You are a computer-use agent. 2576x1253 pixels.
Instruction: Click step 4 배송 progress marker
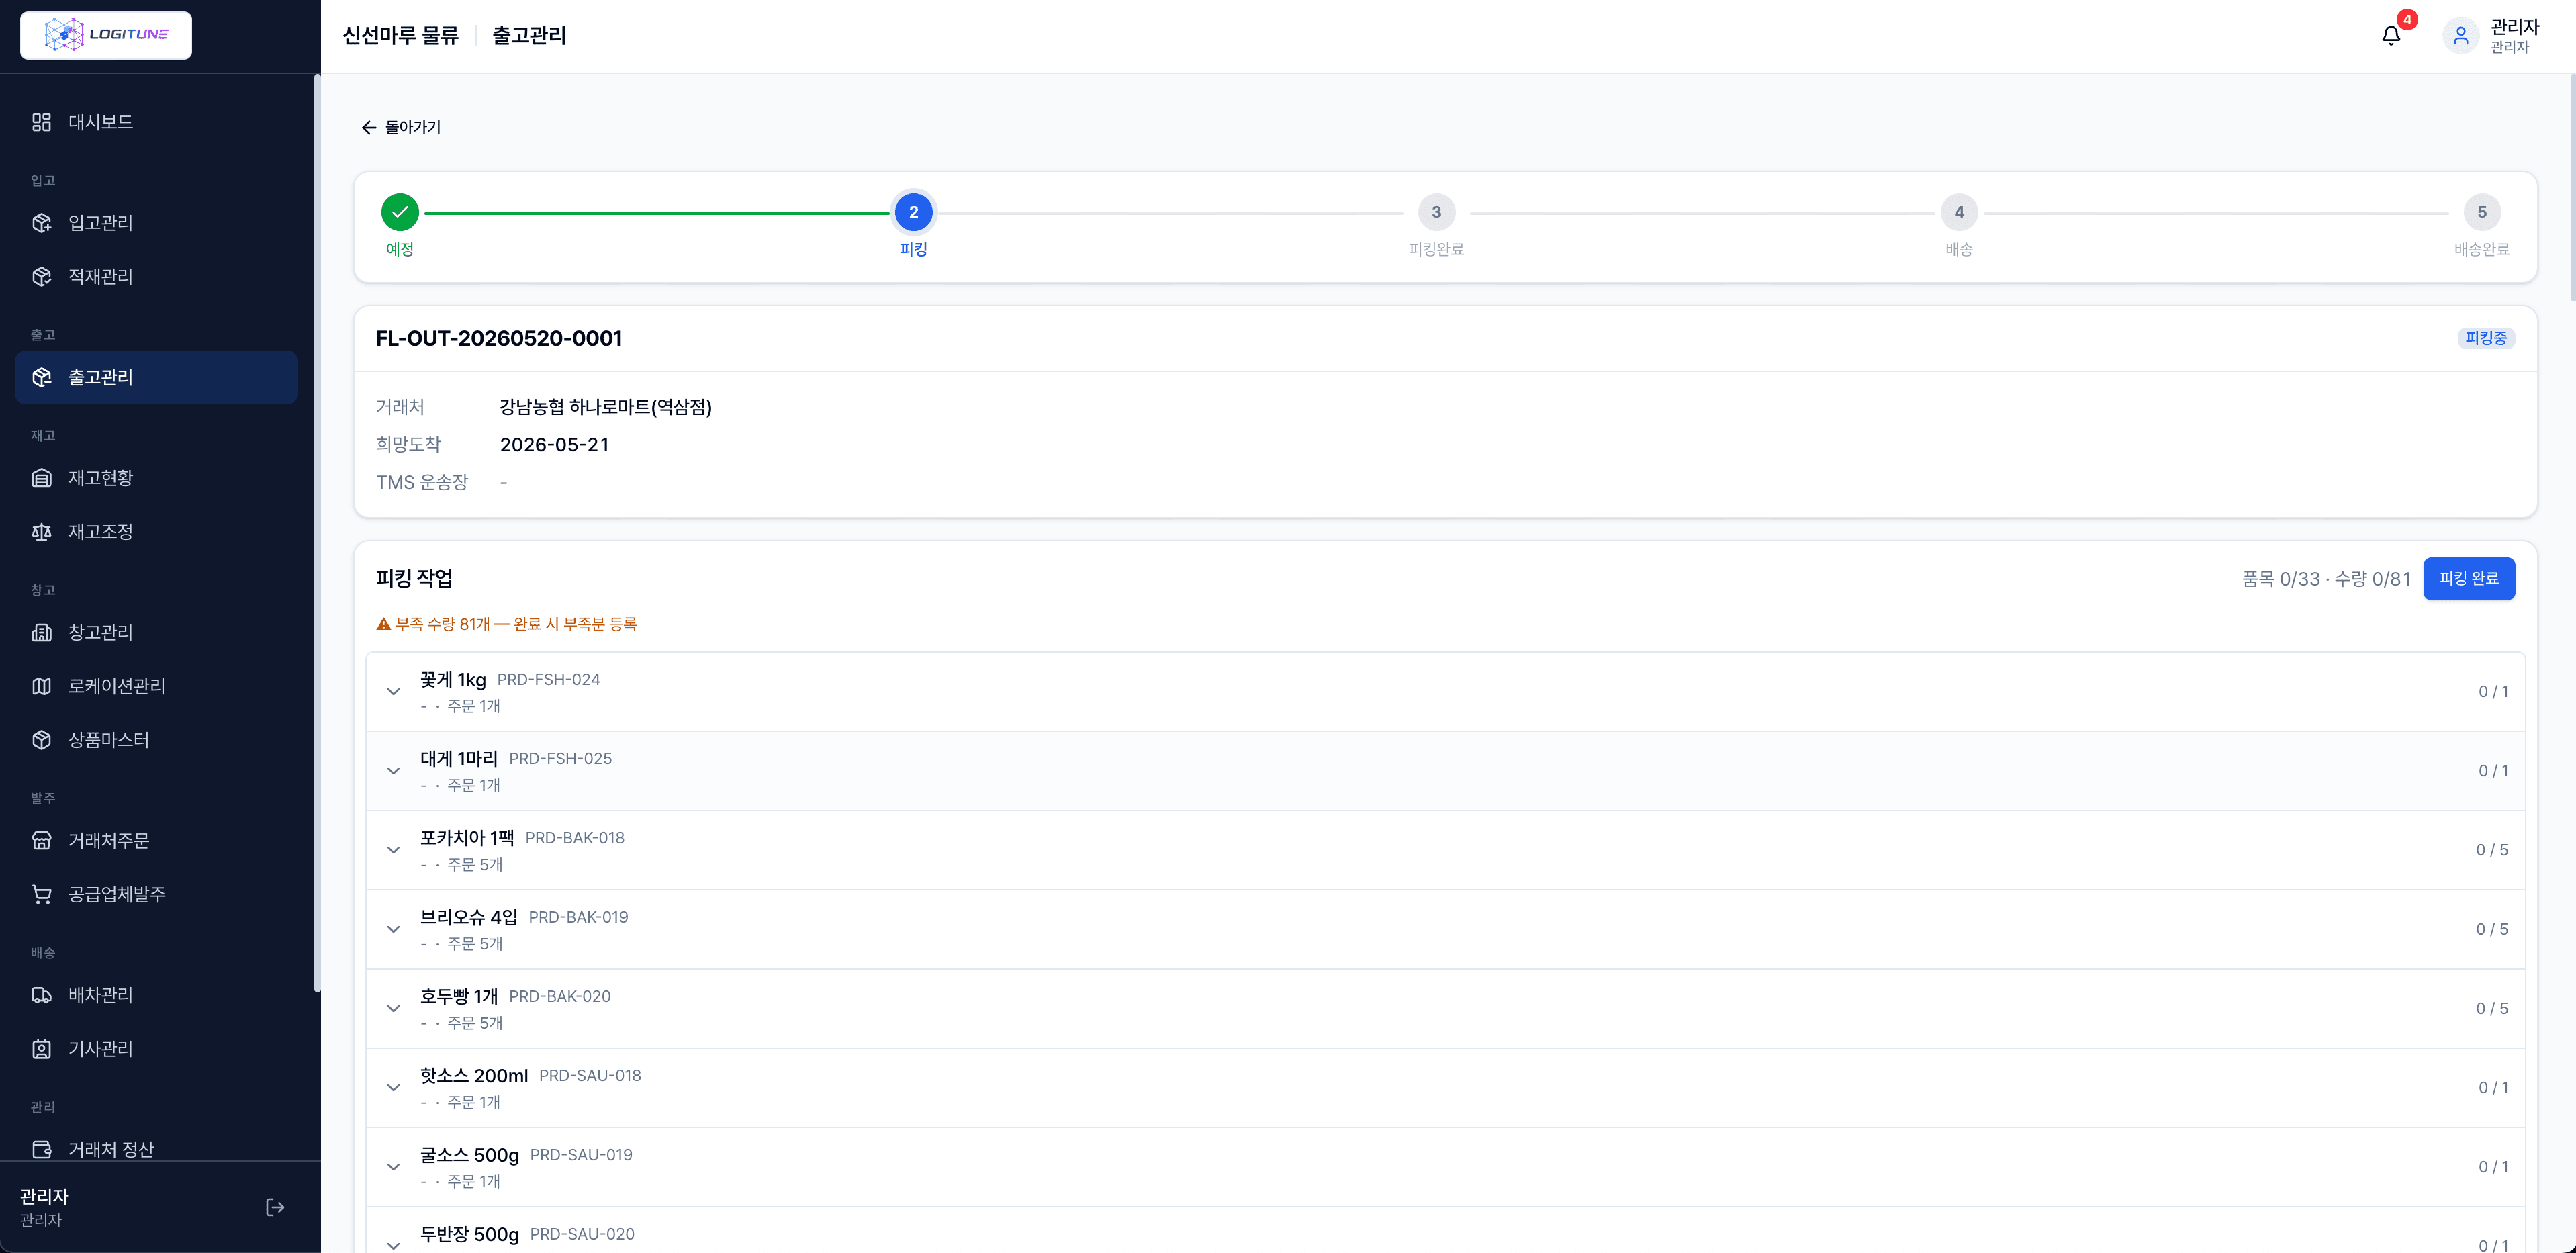pyautogui.click(x=1959, y=212)
